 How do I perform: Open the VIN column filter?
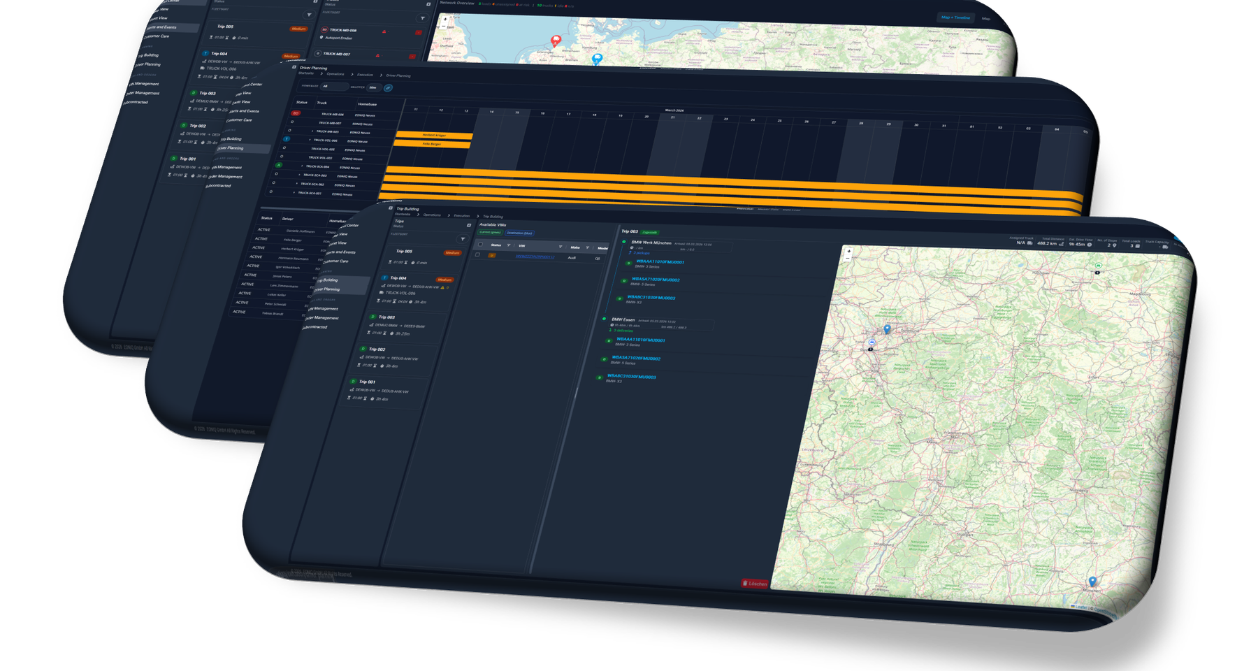[x=560, y=247]
